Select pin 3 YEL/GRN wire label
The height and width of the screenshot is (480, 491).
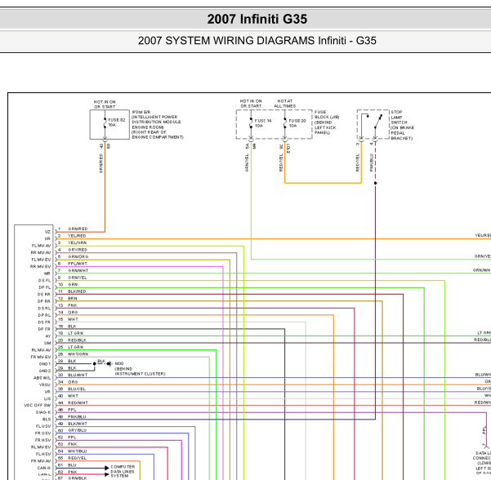(x=77, y=242)
